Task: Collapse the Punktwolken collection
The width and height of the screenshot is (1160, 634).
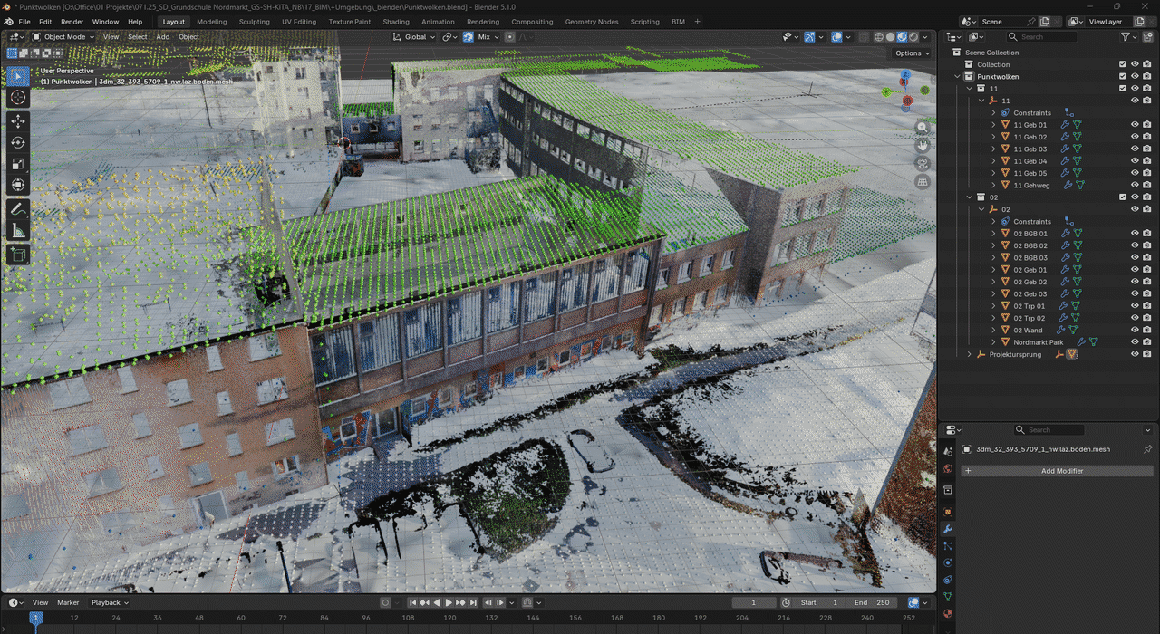Action: (957, 77)
